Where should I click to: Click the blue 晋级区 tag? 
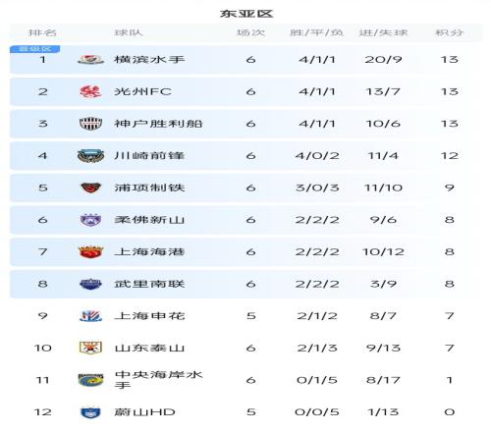click(x=34, y=49)
